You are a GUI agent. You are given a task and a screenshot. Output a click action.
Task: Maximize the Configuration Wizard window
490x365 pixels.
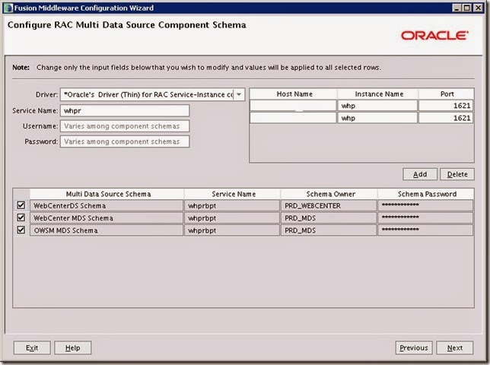click(467, 8)
